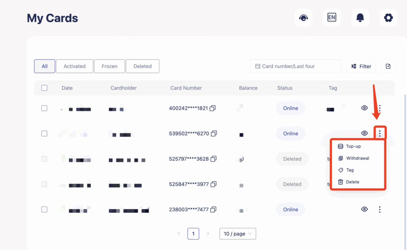Open three-dot menu for card 238003****7477
Viewport: 407px width, 250px height.
click(x=380, y=210)
